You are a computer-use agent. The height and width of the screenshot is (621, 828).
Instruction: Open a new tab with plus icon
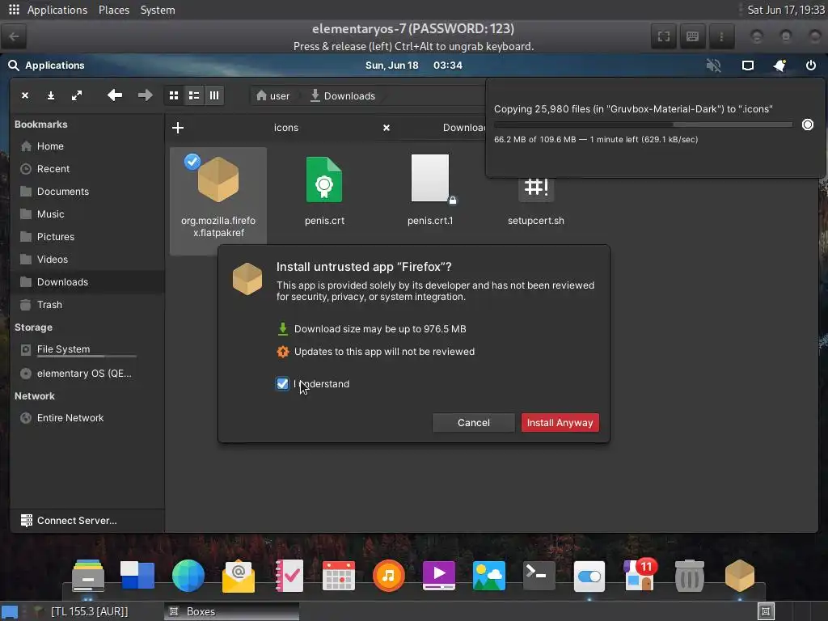(x=178, y=128)
